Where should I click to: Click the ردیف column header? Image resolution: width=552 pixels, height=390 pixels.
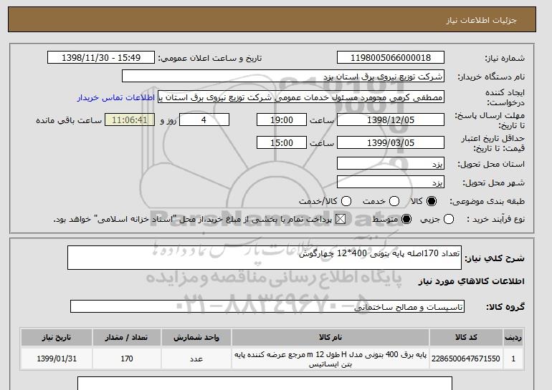tap(513, 337)
